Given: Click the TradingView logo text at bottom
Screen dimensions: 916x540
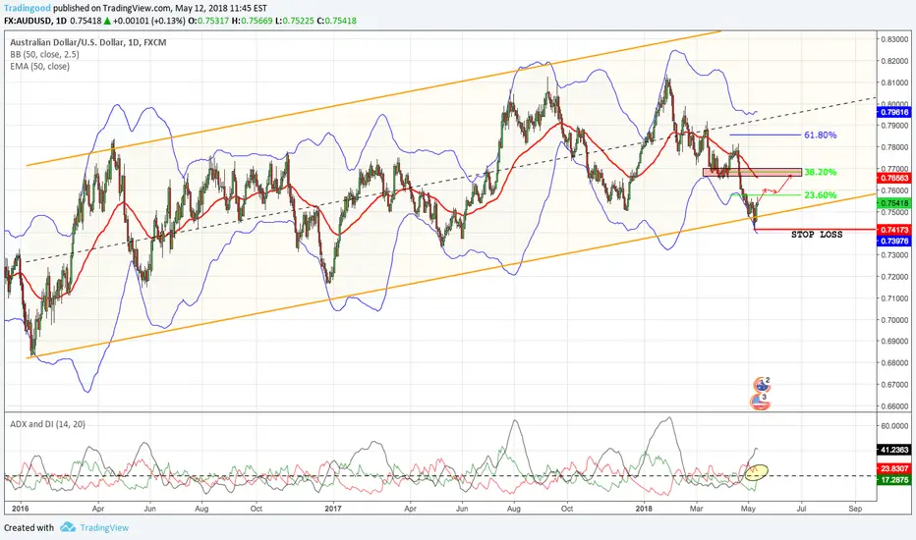Looking at the screenshot, I should click(x=96, y=527).
